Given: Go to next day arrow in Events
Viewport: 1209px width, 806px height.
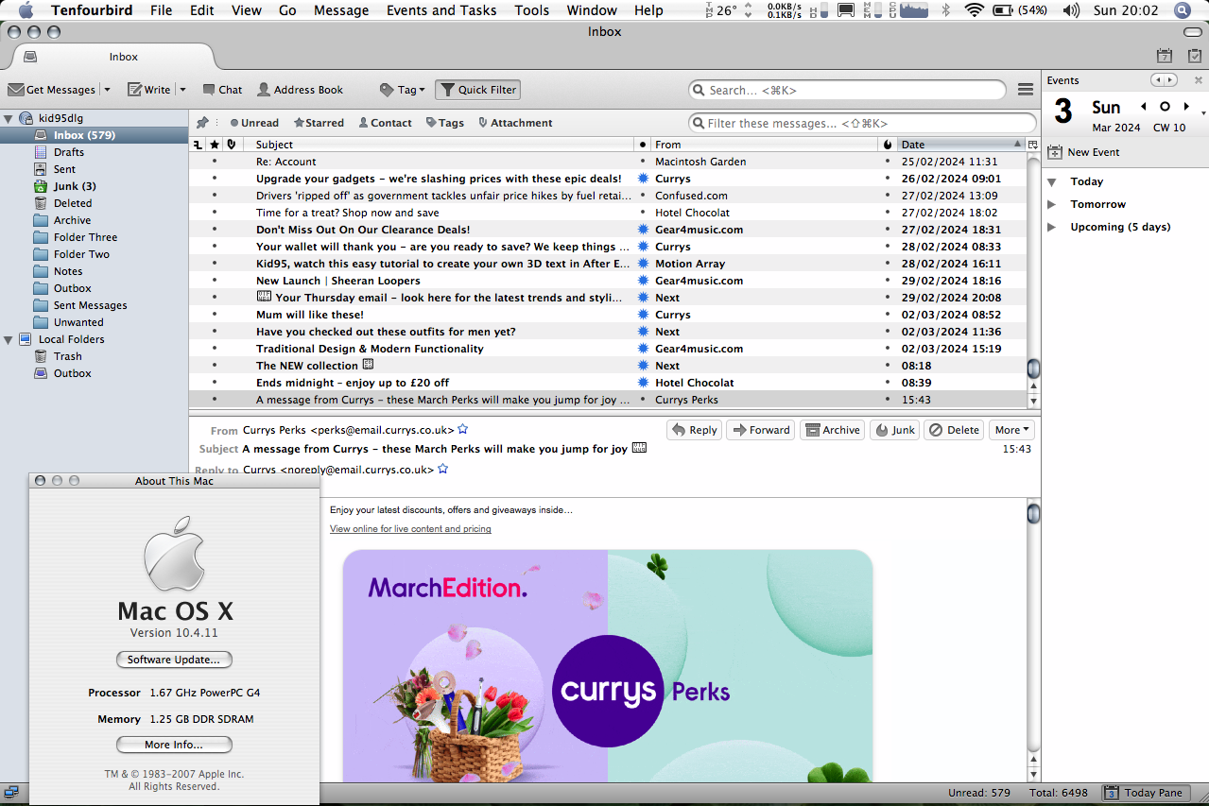Looking at the screenshot, I should click(1186, 107).
